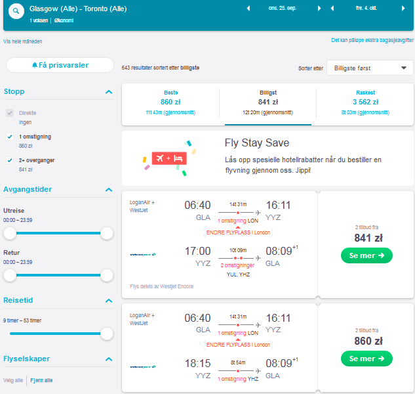Click the Utreise slider left handle
Image resolution: width=415 pixels, height=394 pixels.
tap(10, 233)
